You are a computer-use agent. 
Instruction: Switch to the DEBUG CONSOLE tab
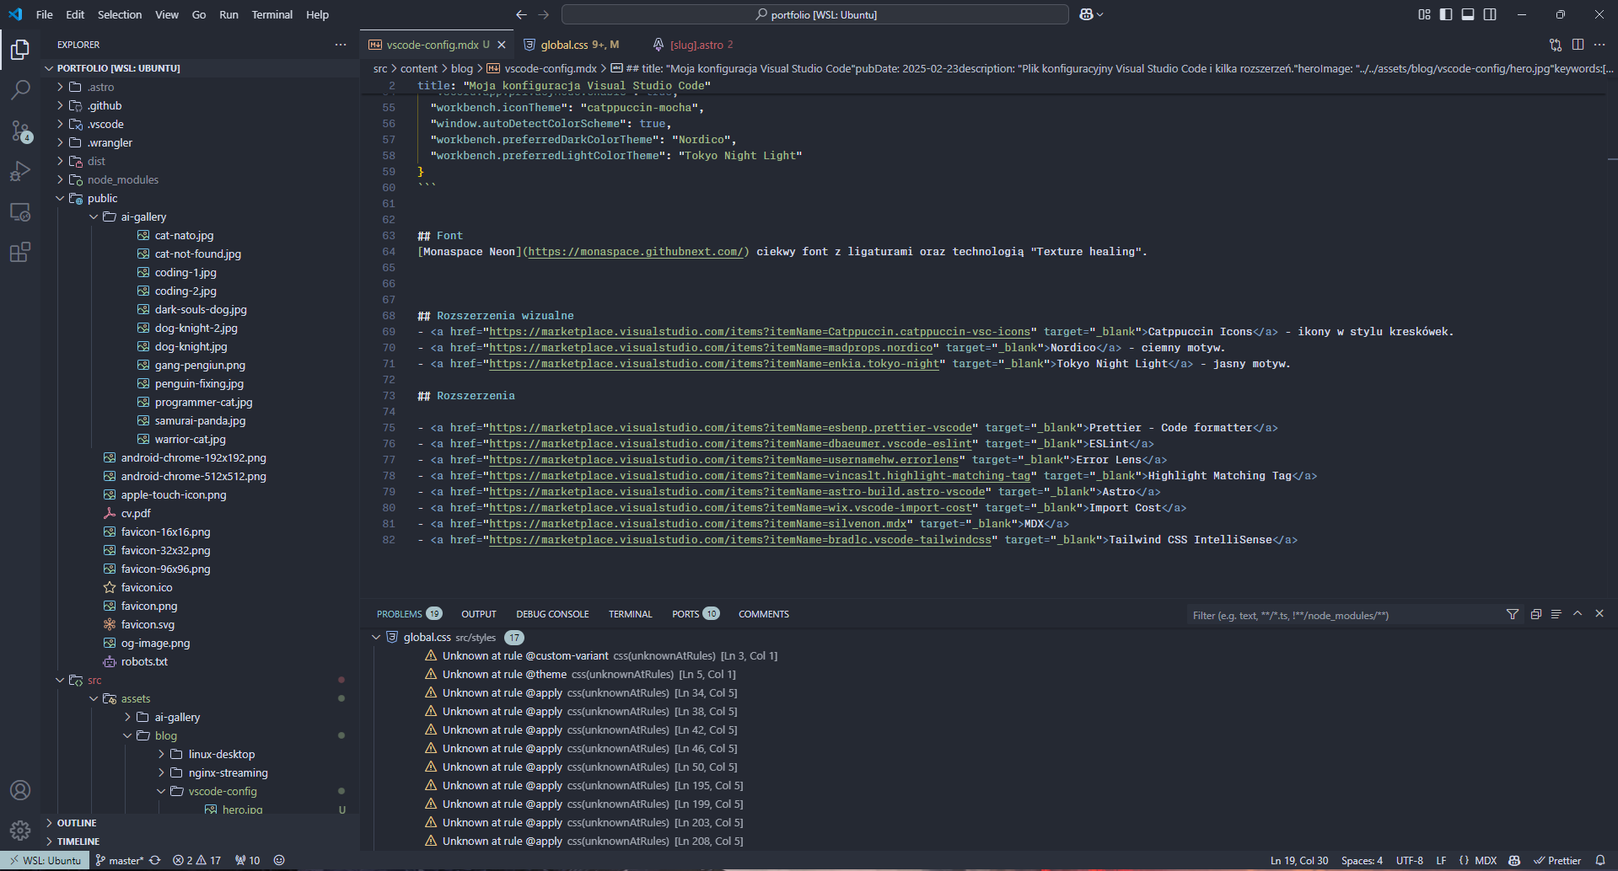point(552,614)
